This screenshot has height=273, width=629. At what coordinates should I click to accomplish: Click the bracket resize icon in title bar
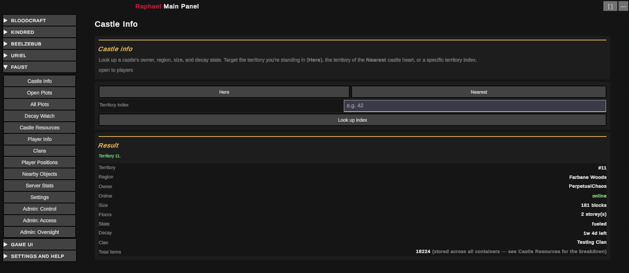[x=610, y=6]
